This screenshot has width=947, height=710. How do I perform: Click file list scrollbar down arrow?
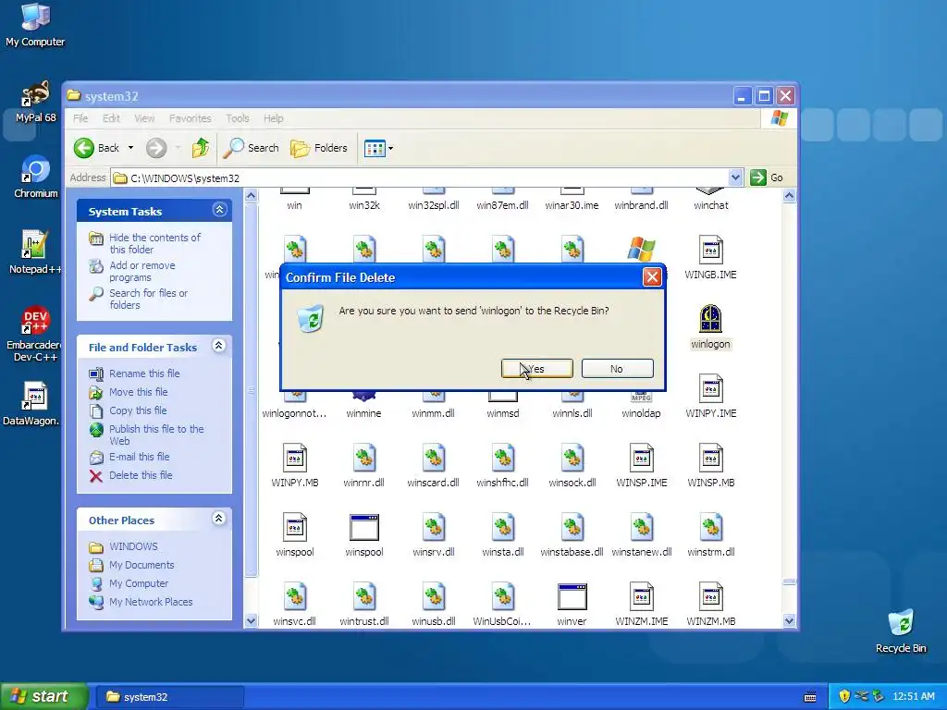789,620
